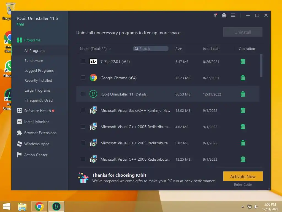Click the program list vertical scrollbar

pos(261,66)
